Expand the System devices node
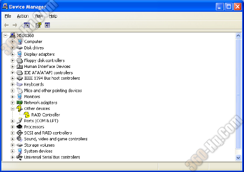This screenshot has height=172, width=244. click(13, 151)
